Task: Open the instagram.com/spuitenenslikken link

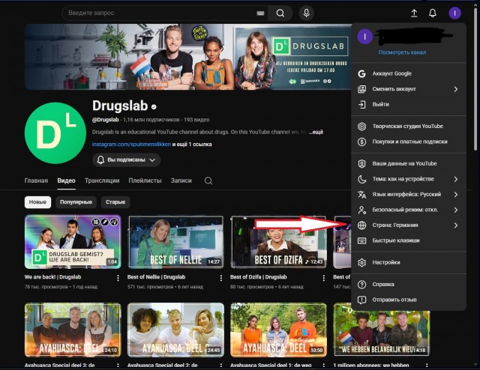Action: coord(131,145)
